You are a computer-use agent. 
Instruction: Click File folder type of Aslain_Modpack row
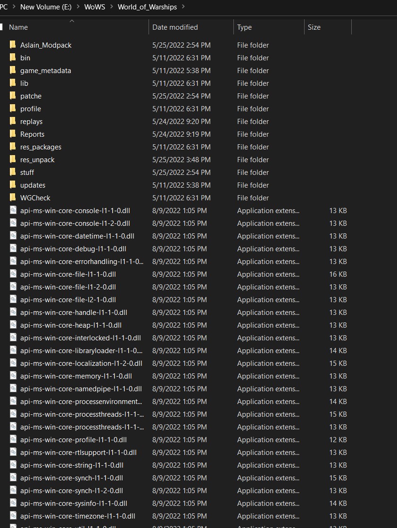pos(253,45)
